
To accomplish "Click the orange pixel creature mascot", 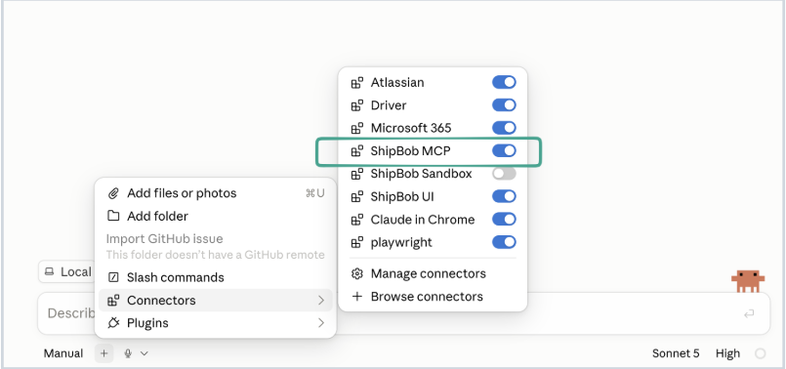I will tap(747, 281).
